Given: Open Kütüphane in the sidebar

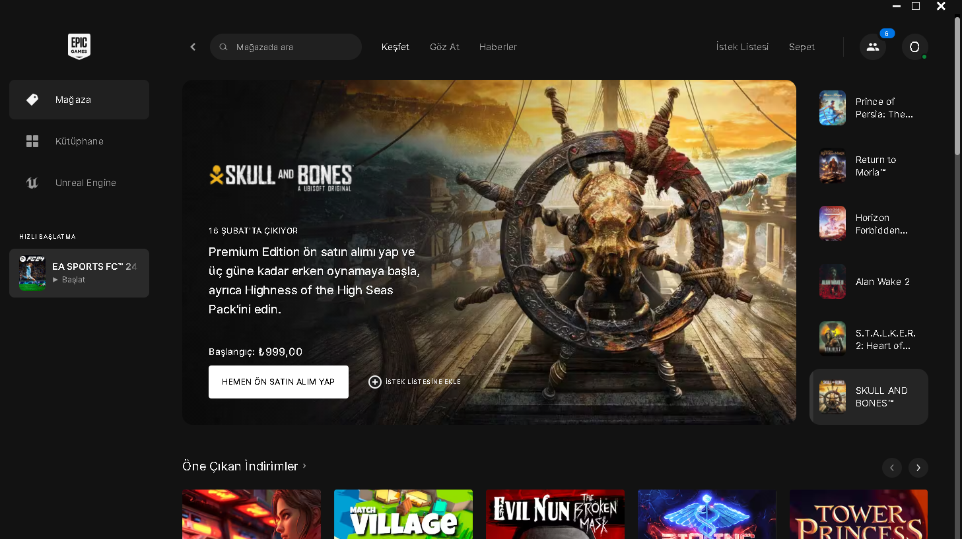Looking at the screenshot, I should (79, 141).
